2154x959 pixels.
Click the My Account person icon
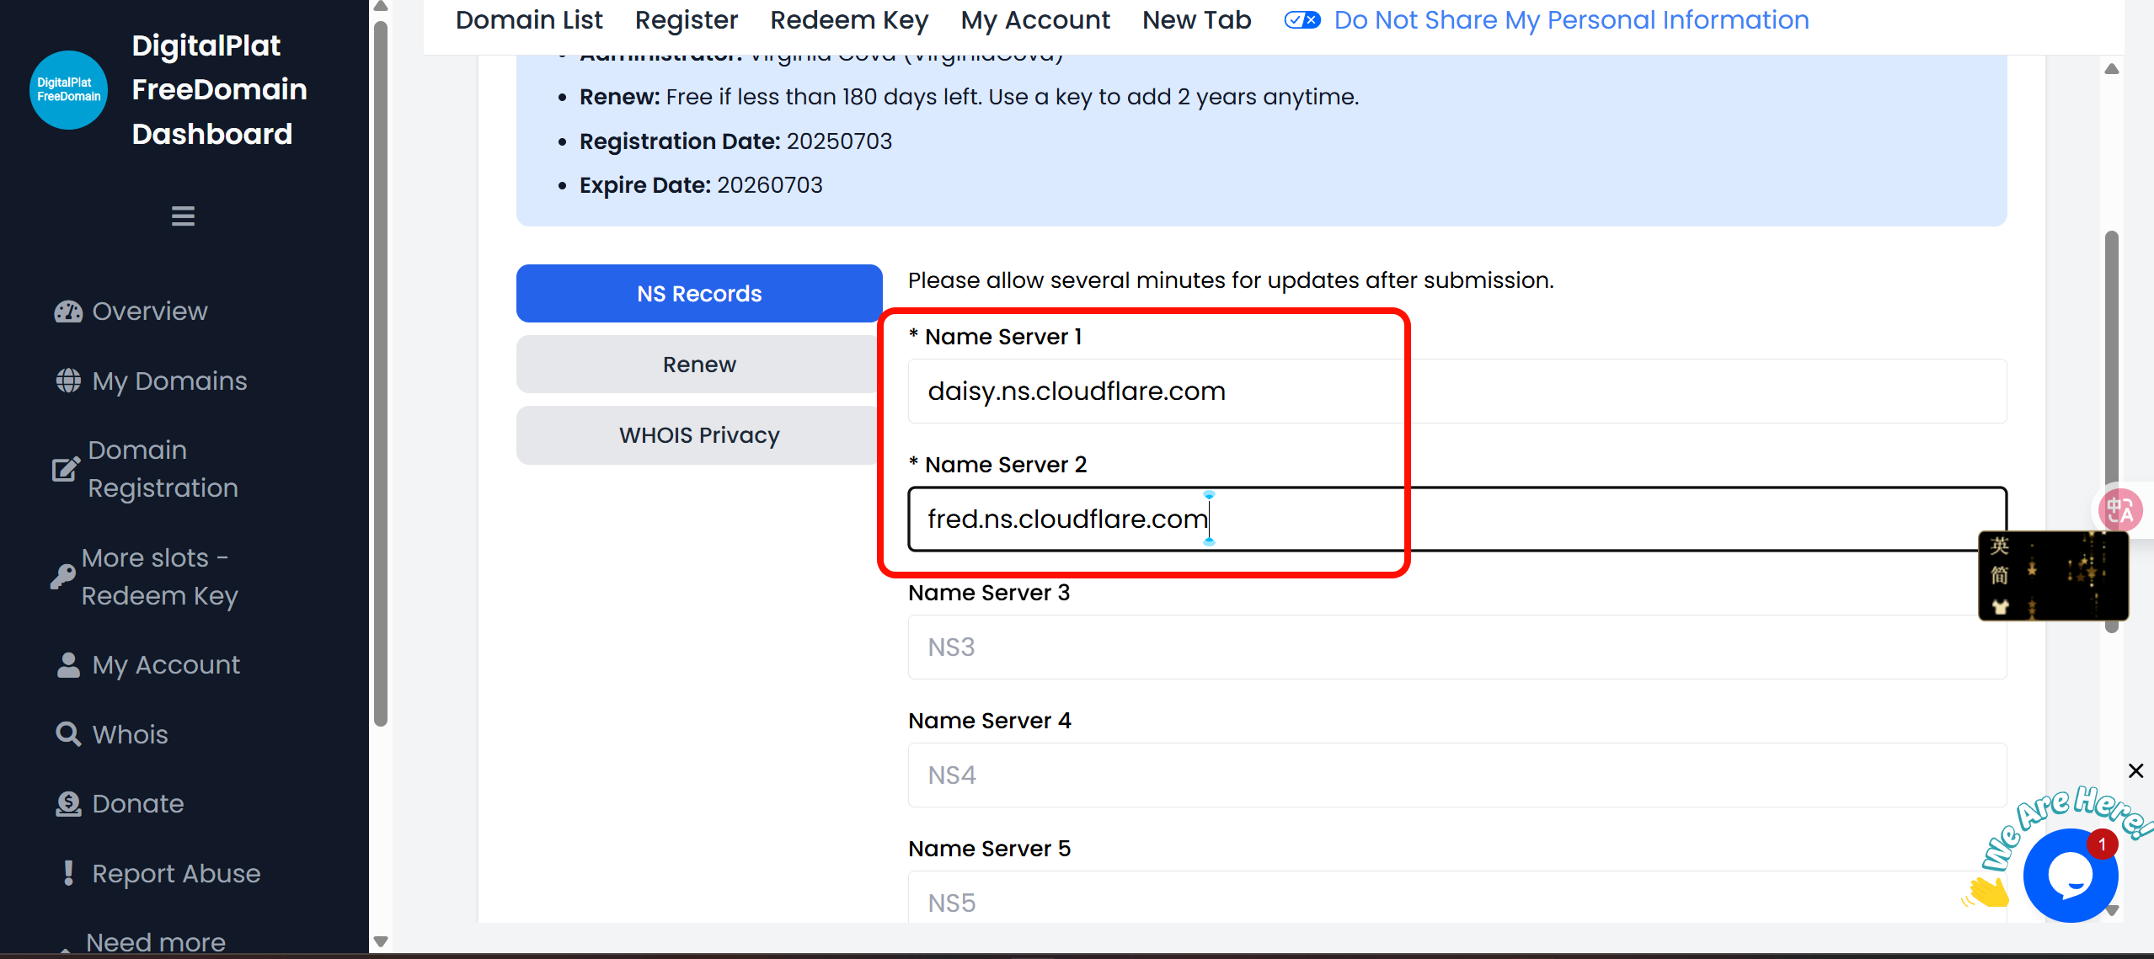click(x=68, y=665)
